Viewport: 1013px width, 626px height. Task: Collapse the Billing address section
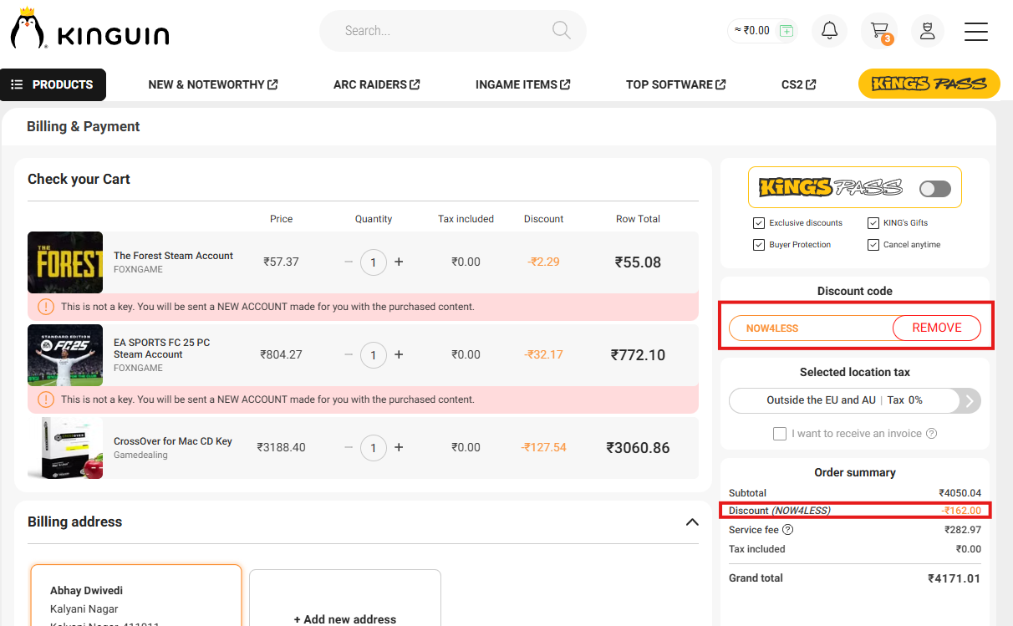[x=692, y=522]
